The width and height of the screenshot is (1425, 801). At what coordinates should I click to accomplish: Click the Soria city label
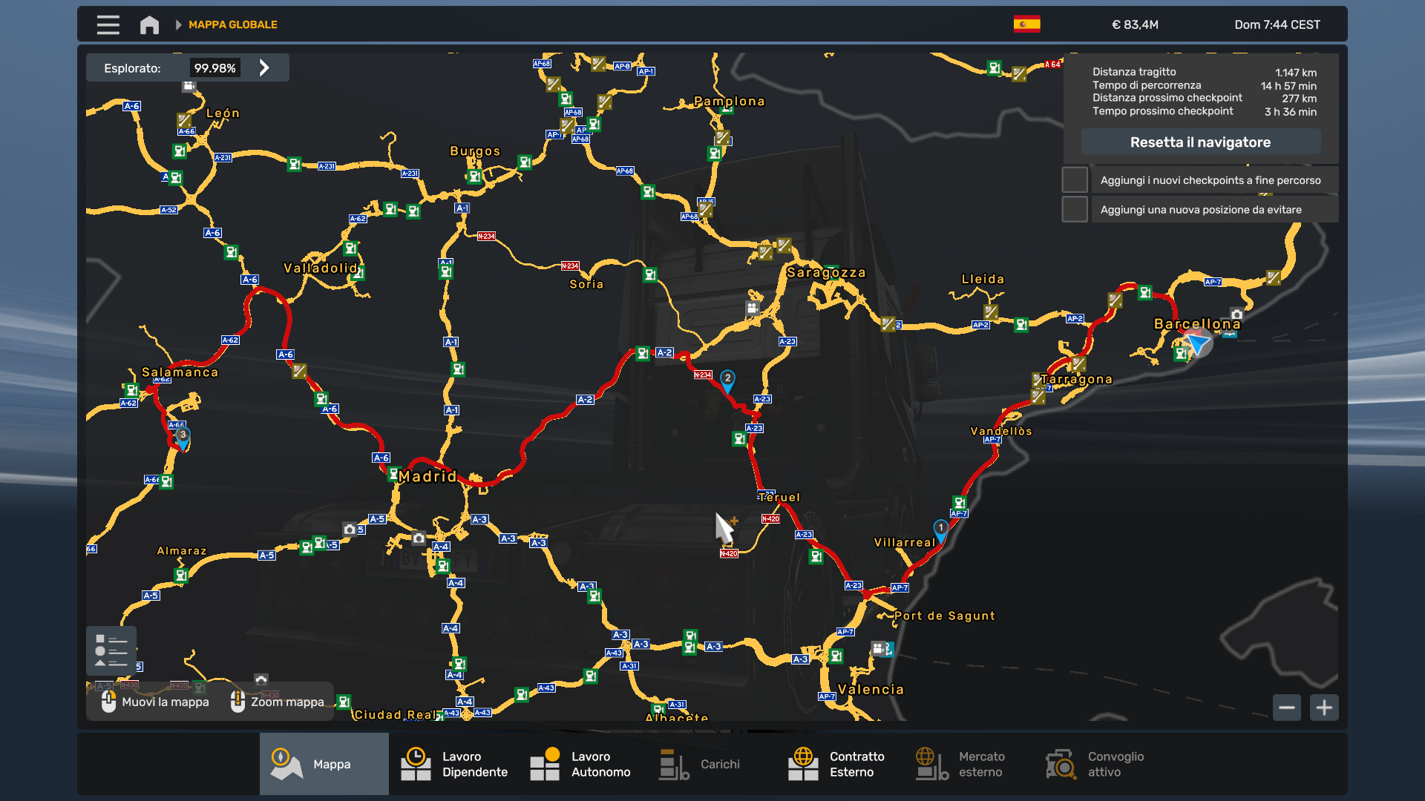coord(586,284)
